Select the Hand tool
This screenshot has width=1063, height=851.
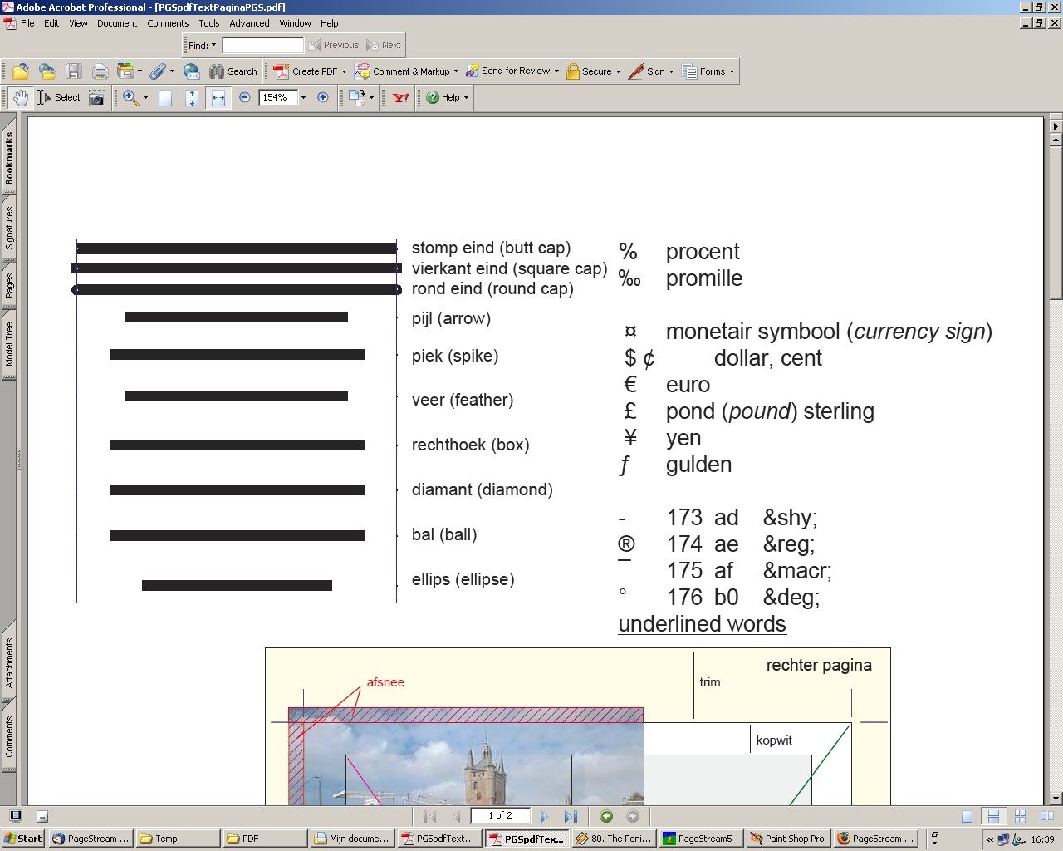tap(21, 98)
